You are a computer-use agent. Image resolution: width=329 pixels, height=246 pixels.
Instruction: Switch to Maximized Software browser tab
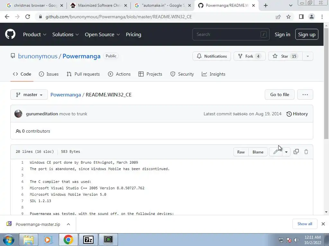(99, 6)
